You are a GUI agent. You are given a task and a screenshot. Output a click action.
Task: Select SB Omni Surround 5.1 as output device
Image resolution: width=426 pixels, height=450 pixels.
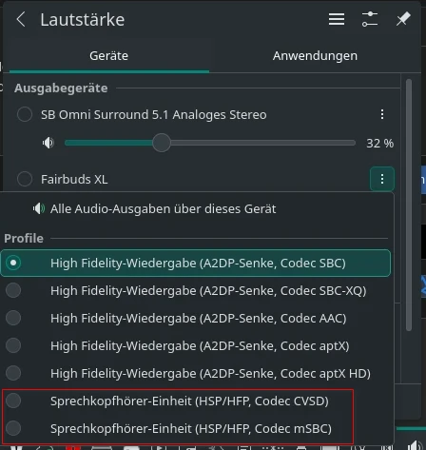point(25,114)
